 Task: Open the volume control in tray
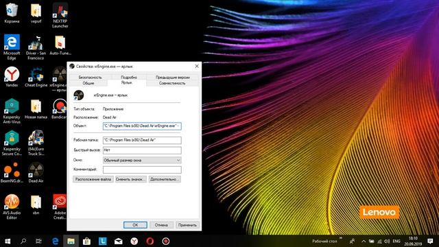pos(387,241)
